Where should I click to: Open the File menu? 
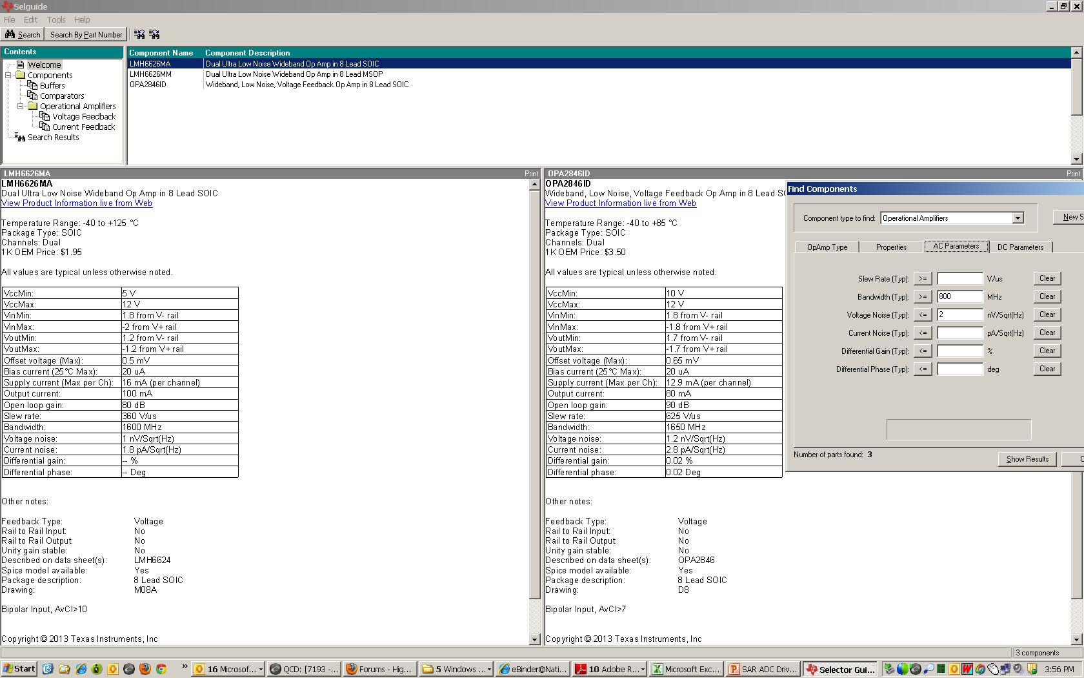(x=10, y=20)
